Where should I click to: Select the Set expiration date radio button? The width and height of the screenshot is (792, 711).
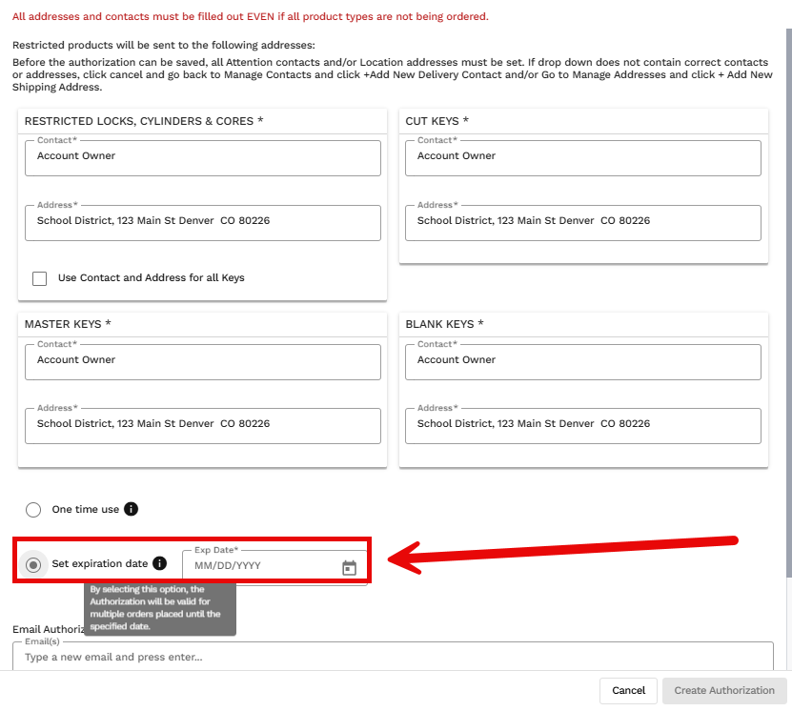coord(33,564)
